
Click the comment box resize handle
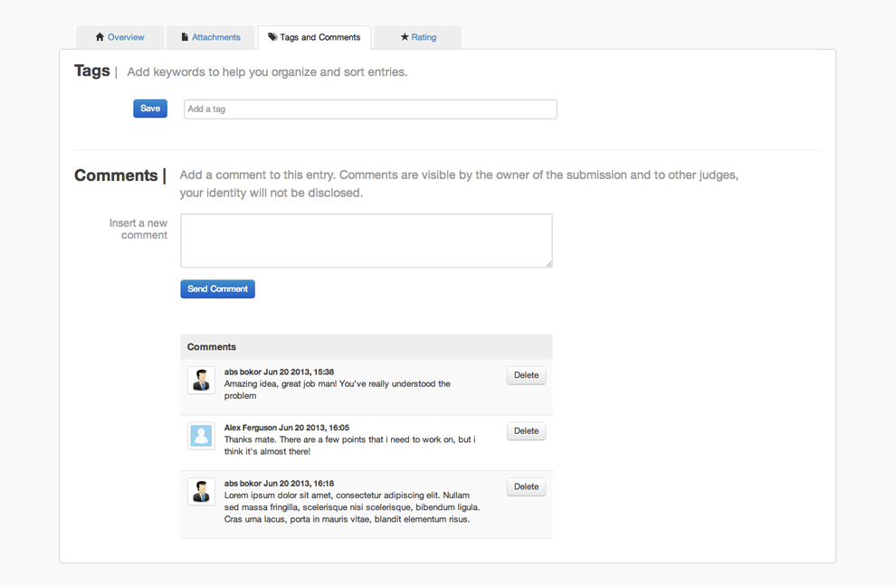pos(549,264)
